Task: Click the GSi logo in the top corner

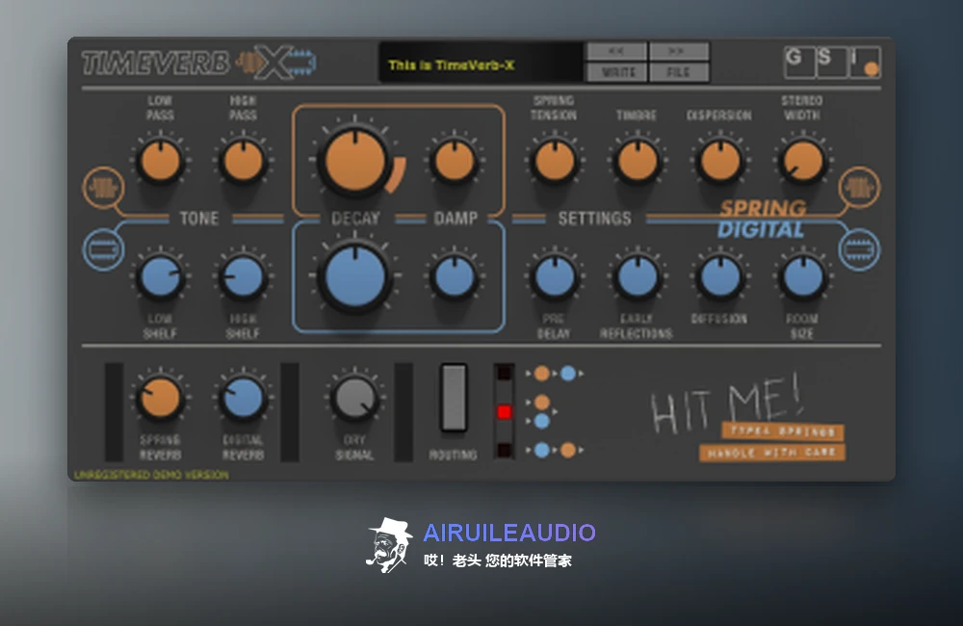Action: 832,62
